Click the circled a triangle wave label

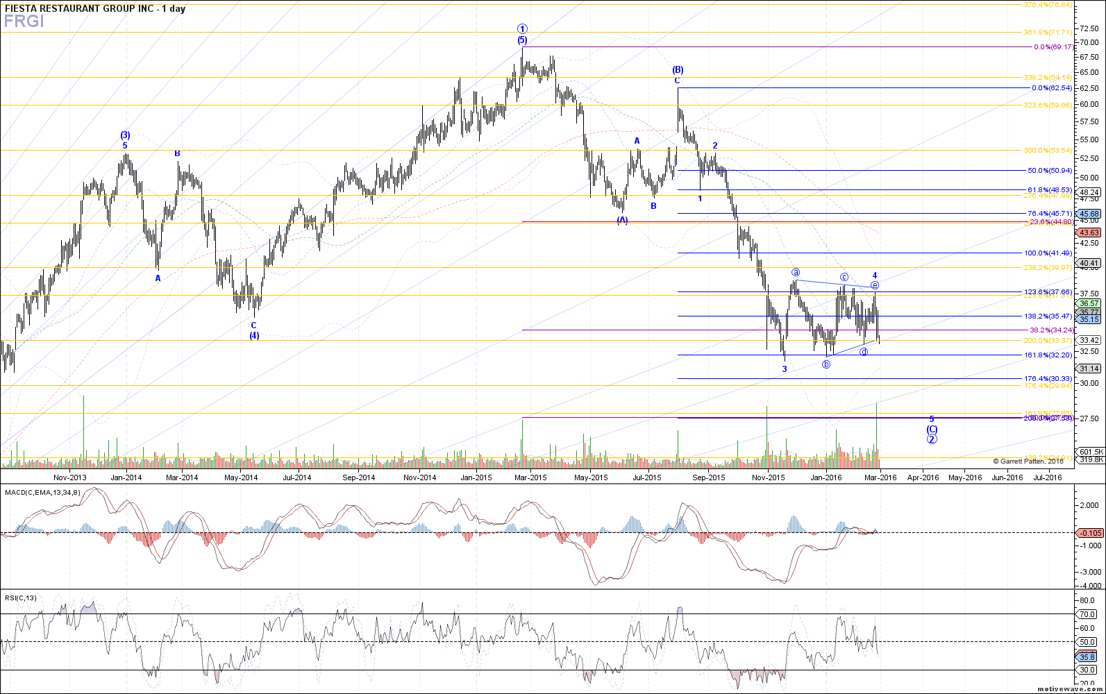[796, 272]
